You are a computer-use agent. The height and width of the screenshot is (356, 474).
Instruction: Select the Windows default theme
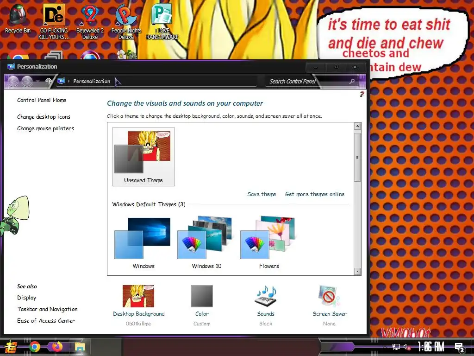click(x=143, y=243)
